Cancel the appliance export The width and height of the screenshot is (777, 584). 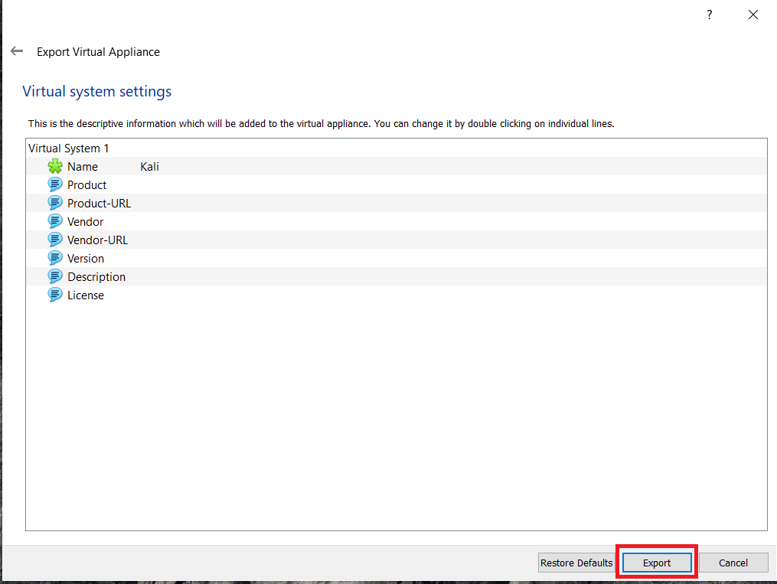click(733, 563)
